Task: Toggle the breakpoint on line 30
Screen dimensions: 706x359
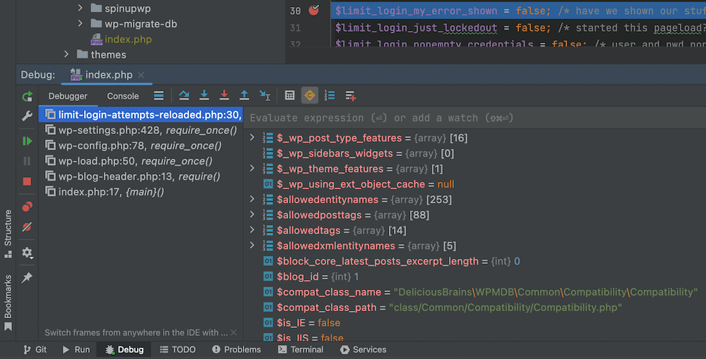Action: point(314,11)
